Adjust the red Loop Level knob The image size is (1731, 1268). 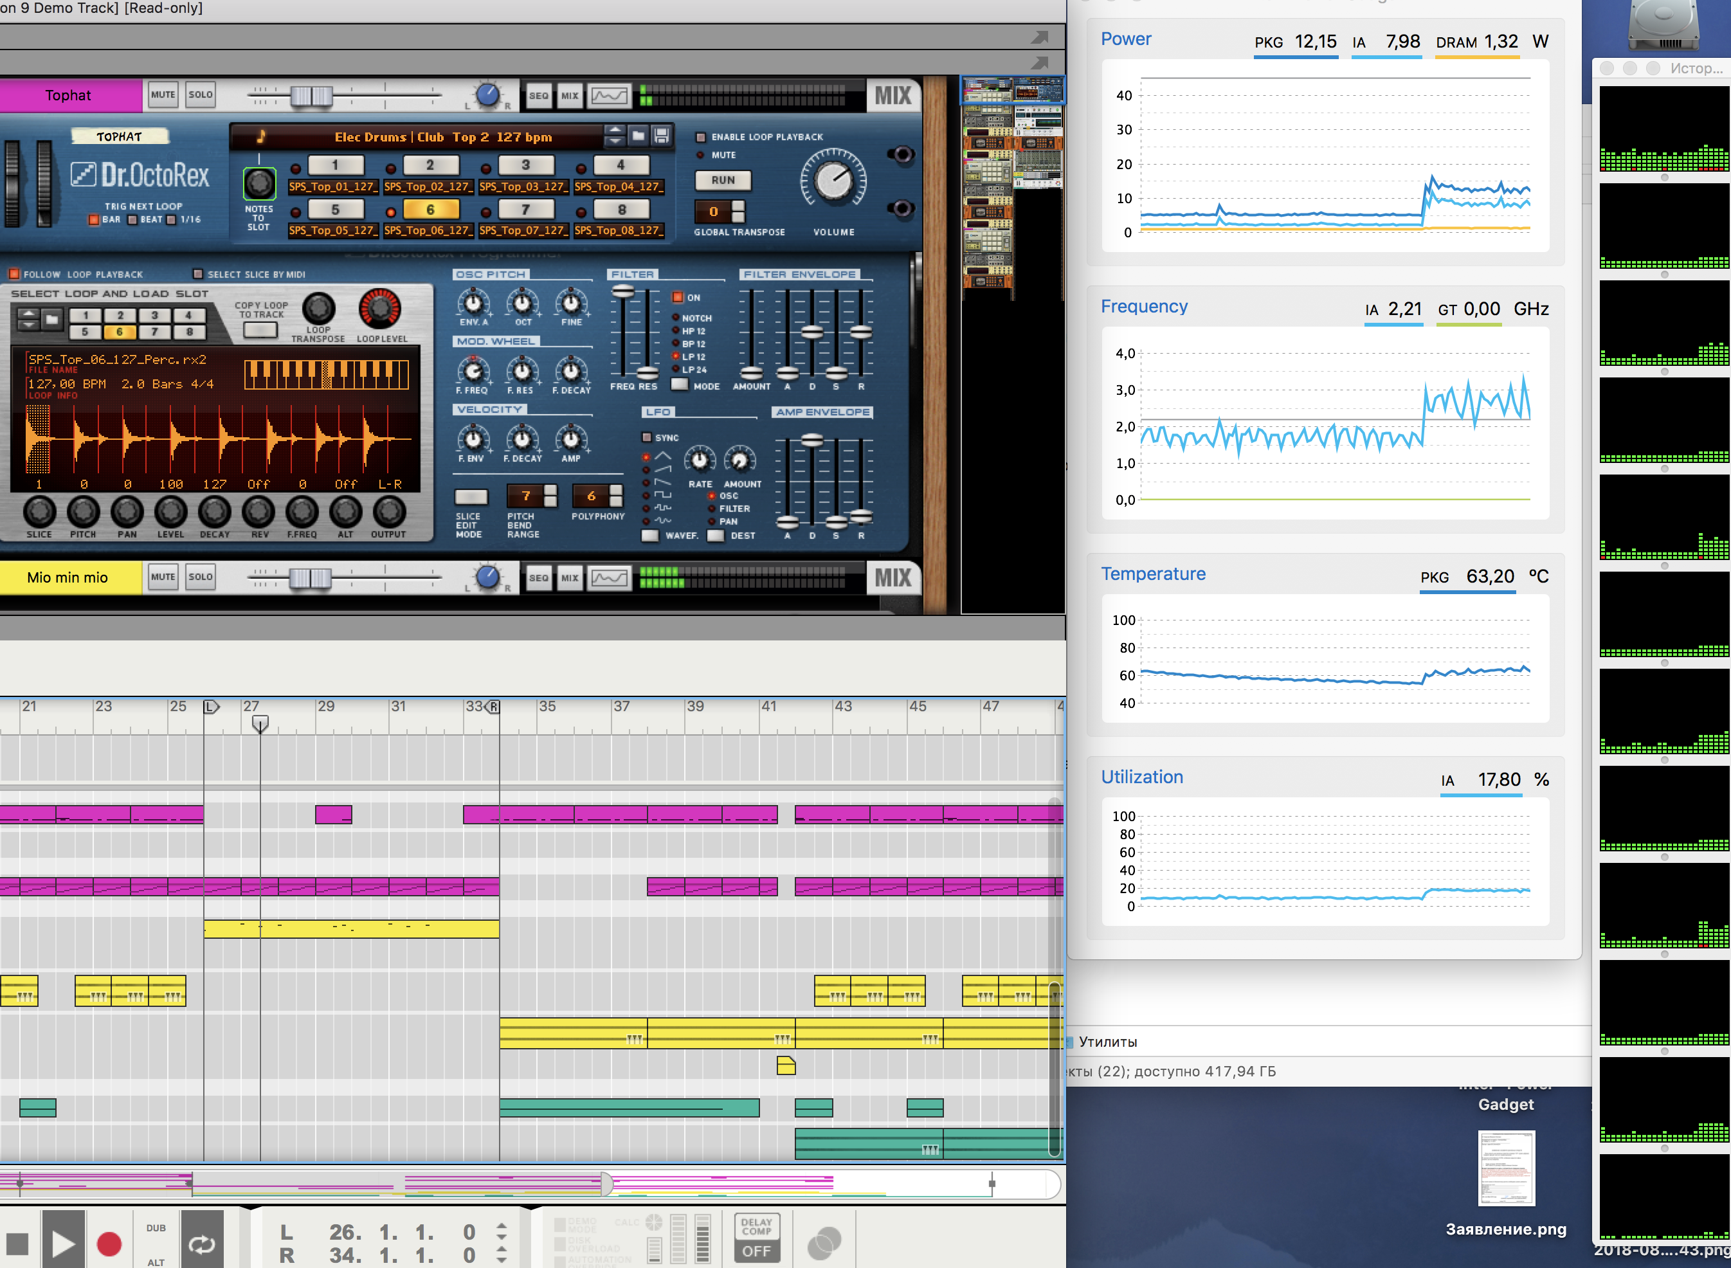(x=380, y=309)
